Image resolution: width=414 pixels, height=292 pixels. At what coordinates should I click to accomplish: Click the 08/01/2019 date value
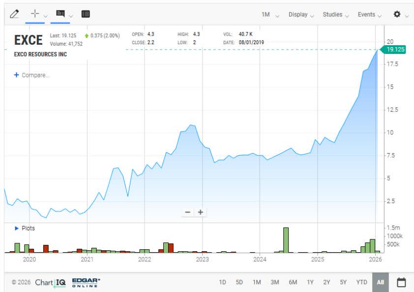(x=251, y=42)
